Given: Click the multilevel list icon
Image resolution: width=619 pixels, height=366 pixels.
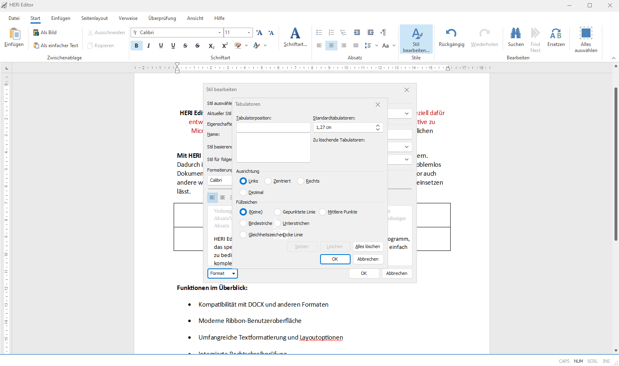Looking at the screenshot, I should (344, 33).
